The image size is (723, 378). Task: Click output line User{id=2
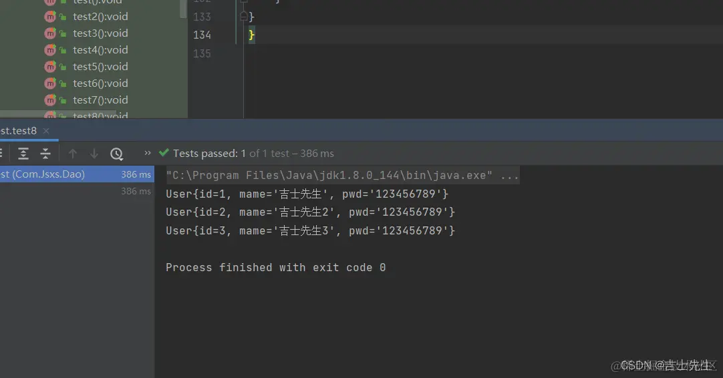(x=310, y=212)
